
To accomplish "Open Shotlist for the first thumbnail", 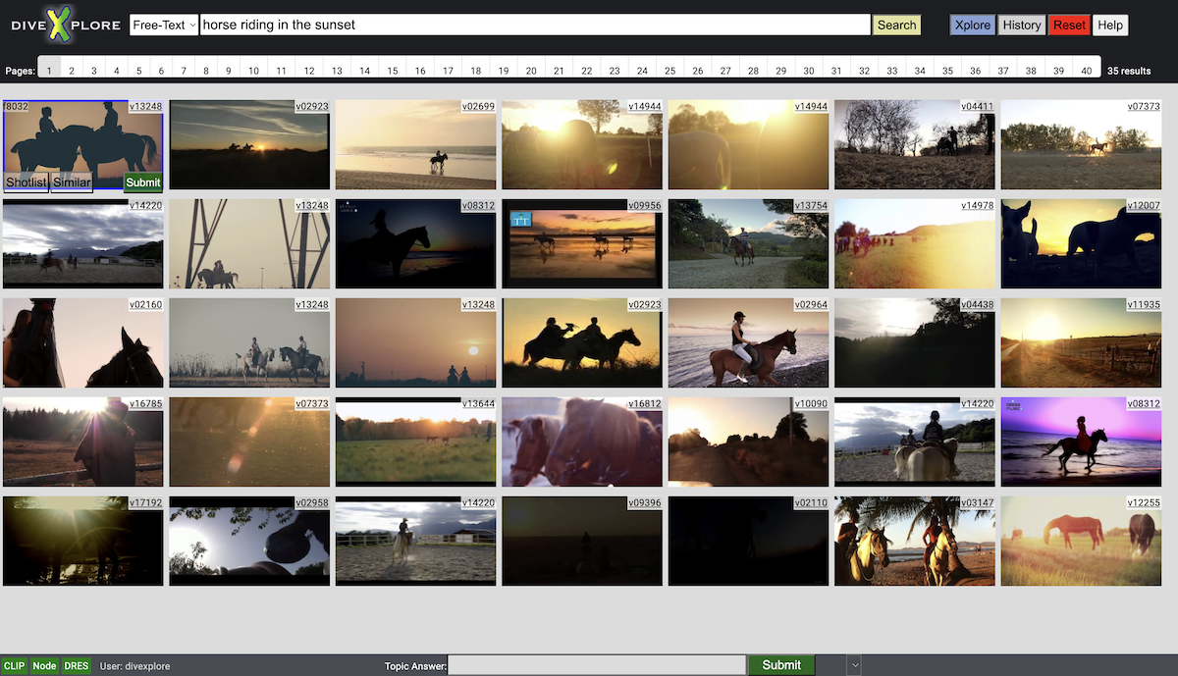I will [x=27, y=182].
